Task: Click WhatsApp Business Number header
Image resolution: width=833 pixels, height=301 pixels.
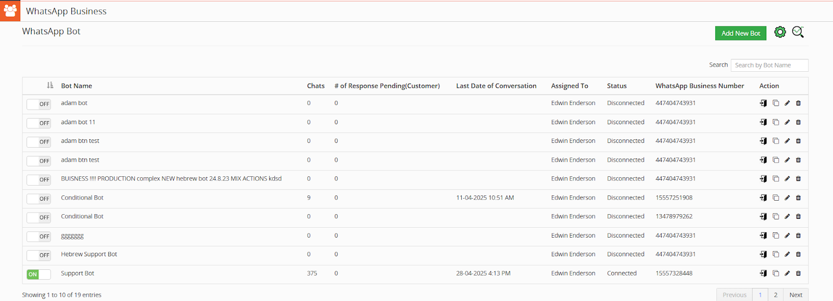Action: pyautogui.click(x=700, y=86)
